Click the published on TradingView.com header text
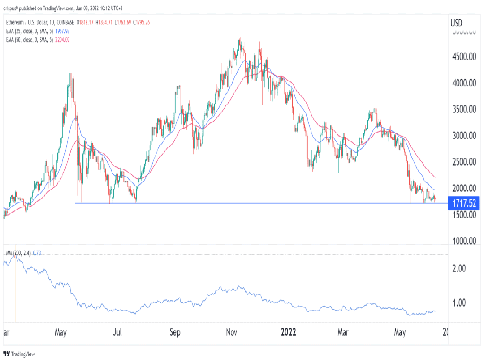 (52, 8)
